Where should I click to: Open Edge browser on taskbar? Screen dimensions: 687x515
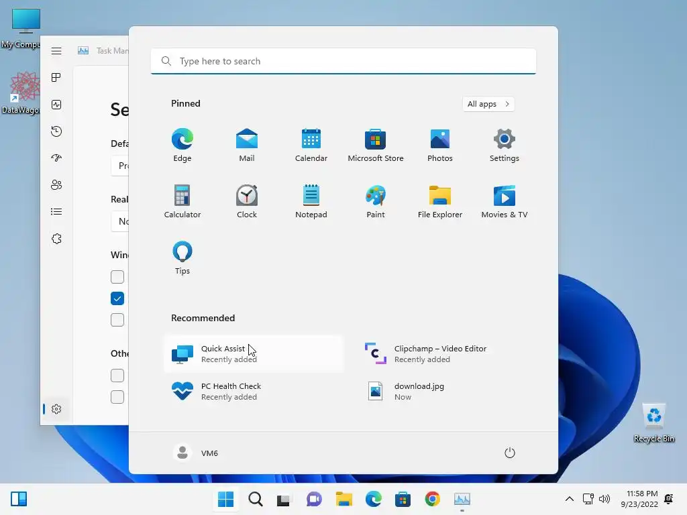[373, 499]
